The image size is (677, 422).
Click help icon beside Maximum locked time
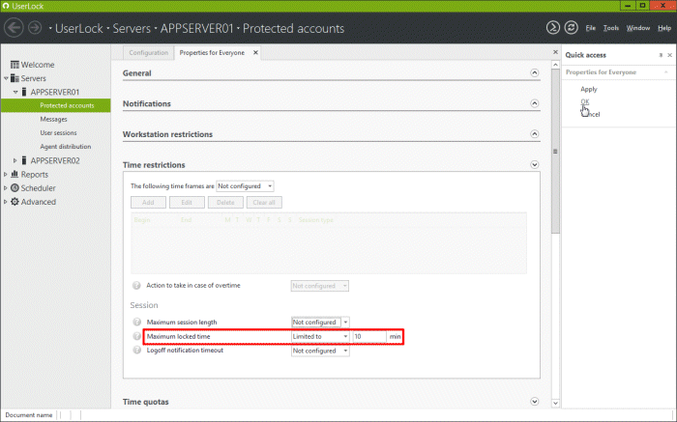pos(136,336)
